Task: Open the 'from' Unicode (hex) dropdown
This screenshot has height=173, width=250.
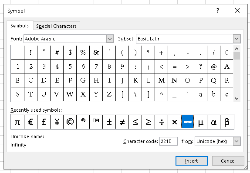Action: (236, 141)
